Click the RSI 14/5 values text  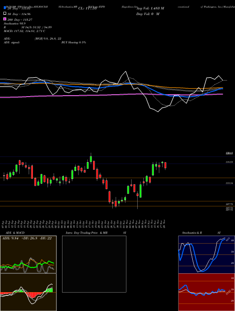point(37,27)
